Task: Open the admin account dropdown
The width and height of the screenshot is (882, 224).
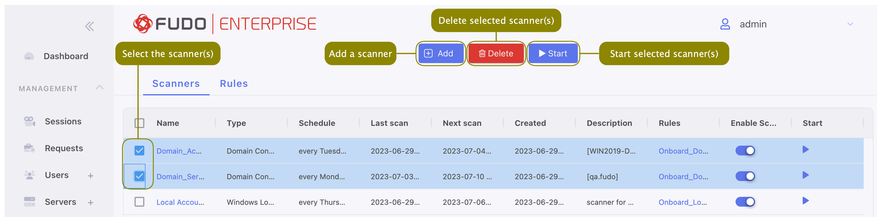Action: point(850,24)
